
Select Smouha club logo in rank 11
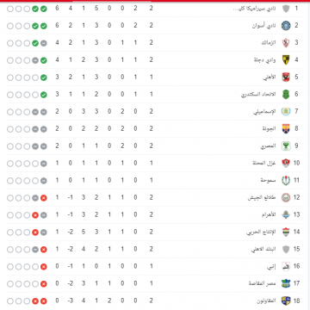point(286,180)
